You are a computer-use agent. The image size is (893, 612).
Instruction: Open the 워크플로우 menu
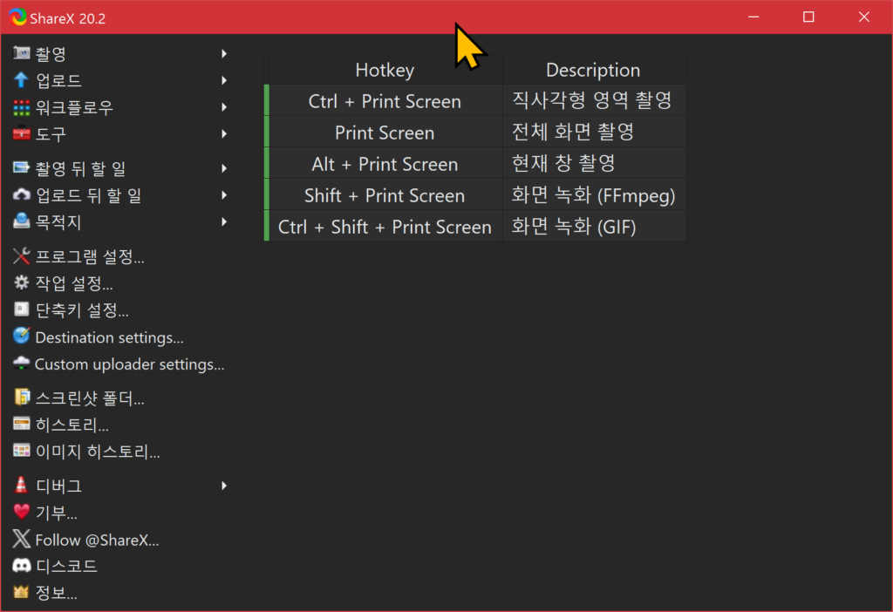pyautogui.click(x=119, y=107)
